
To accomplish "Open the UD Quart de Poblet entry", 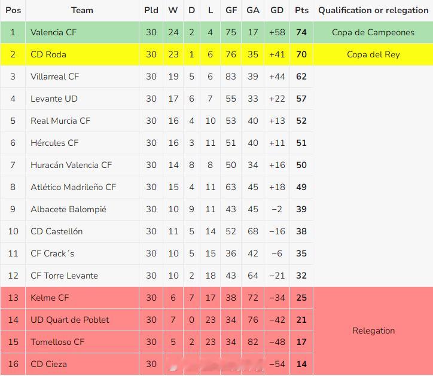I will pyautogui.click(x=70, y=320).
